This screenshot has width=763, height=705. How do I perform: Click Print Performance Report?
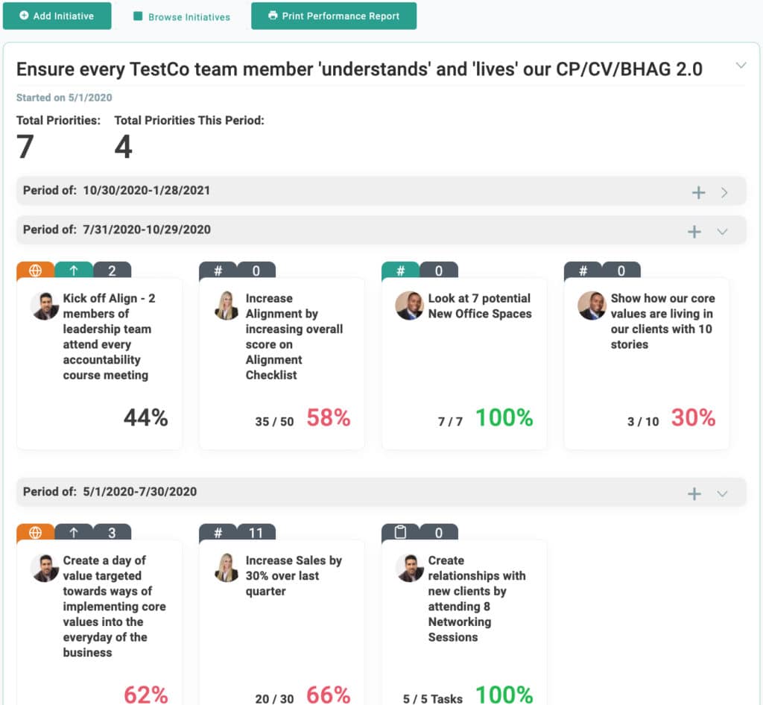(x=334, y=16)
